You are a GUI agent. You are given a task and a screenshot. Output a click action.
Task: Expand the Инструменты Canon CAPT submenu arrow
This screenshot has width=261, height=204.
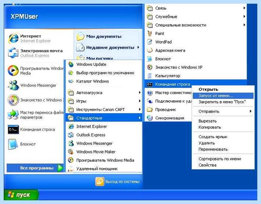tap(140, 109)
